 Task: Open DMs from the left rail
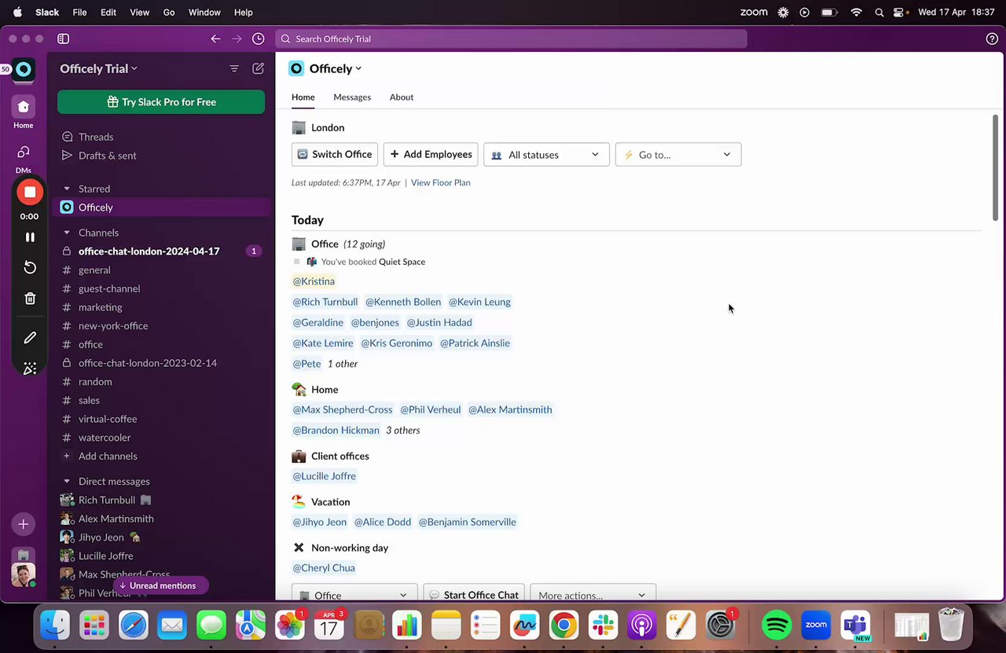(24, 152)
